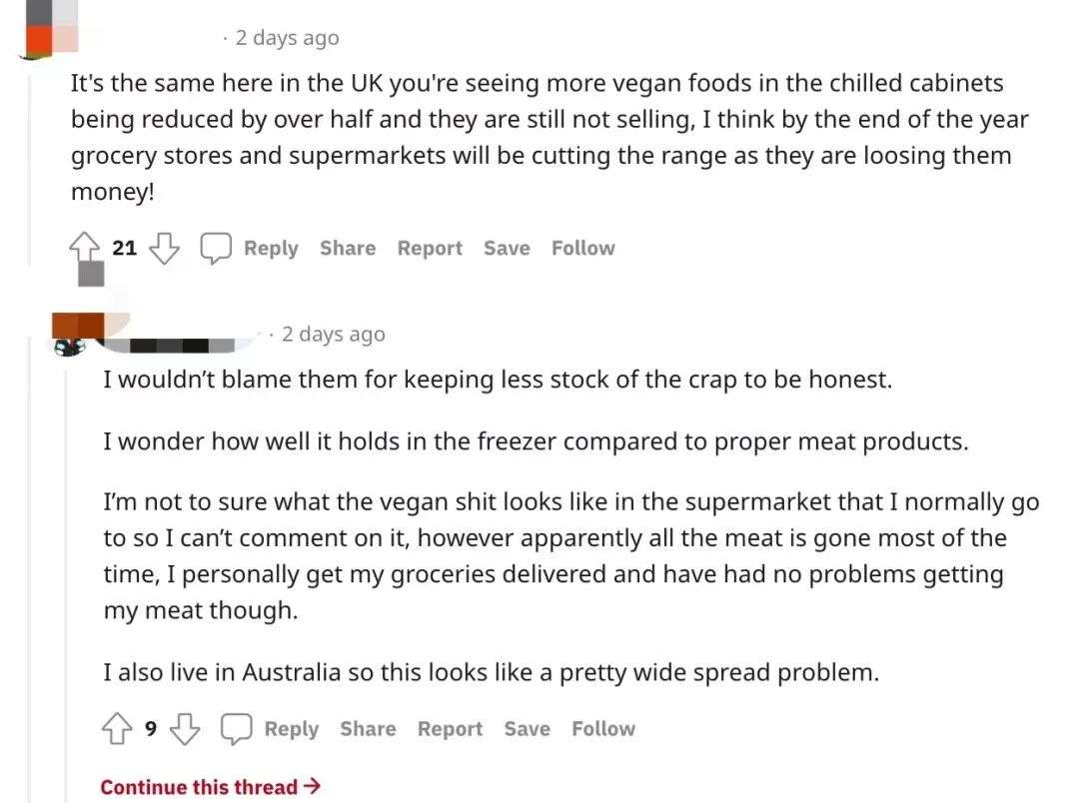This screenshot has width=1079, height=803.
Task: Open the first commenter's avatar
Action: click(x=38, y=28)
